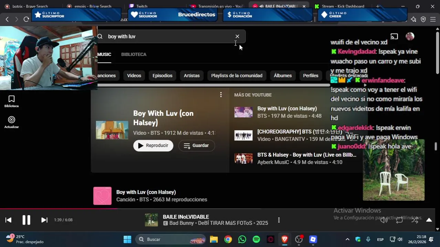
Task: Pause the currently playing song
Action: (26, 220)
